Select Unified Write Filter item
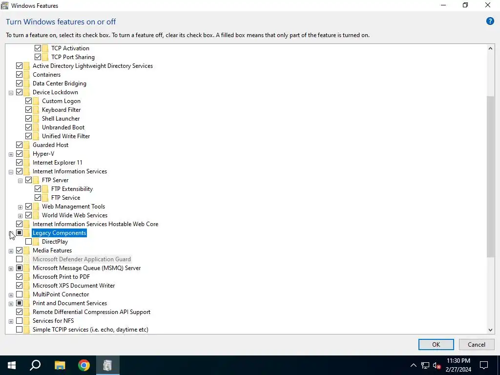The height and width of the screenshot is (375, 500). tap(66, 136)
